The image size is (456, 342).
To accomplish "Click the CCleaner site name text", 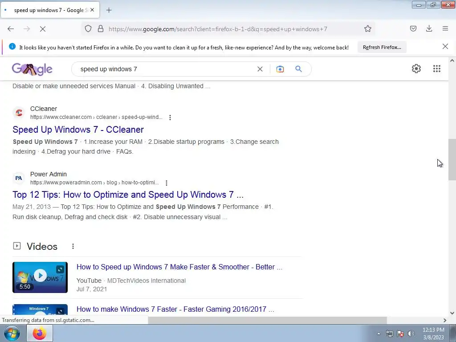I will [44, 109].
